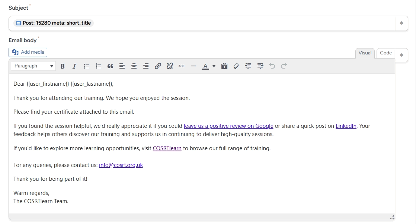Click the COSRTlearn link
This screenshot has height=224, width=416.
point(167,148)
